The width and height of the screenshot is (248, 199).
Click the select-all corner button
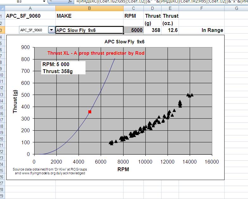tap(2, 8)
